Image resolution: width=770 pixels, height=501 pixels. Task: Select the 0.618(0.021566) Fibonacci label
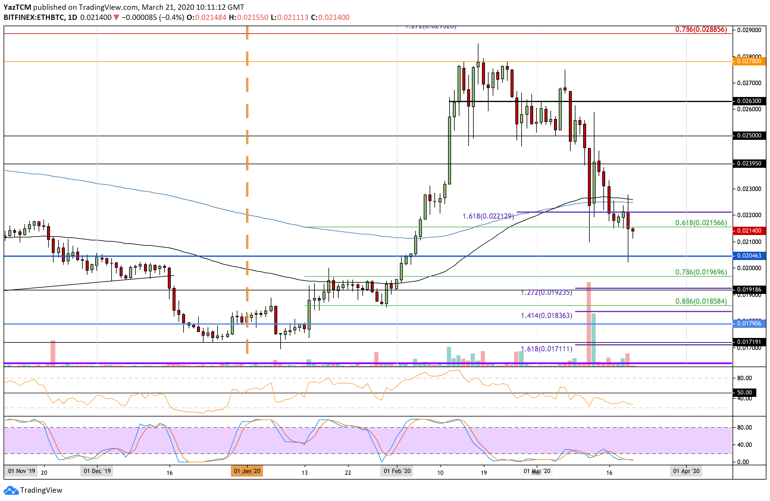pos(701,223)
